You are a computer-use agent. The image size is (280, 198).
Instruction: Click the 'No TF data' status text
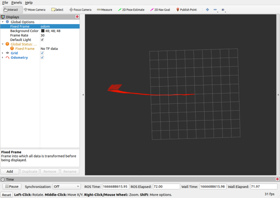49,48
